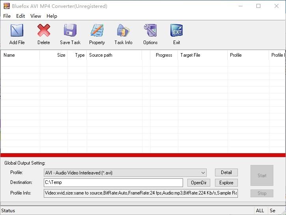The height and width of the screenshot is (215, 286).
Task: Click the Detail button
Action: 226,172
